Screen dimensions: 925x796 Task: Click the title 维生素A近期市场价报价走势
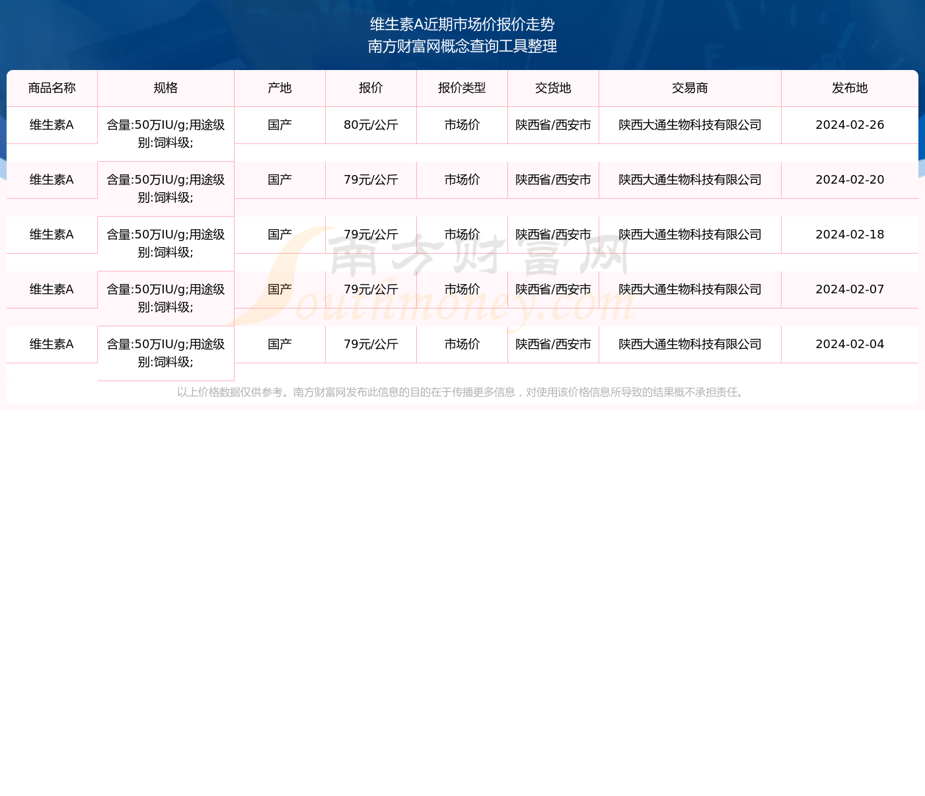(x=462, y=24)
